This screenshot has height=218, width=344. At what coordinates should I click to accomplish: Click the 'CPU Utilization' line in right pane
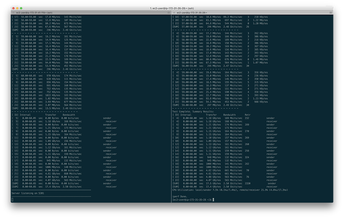[230, 190]
